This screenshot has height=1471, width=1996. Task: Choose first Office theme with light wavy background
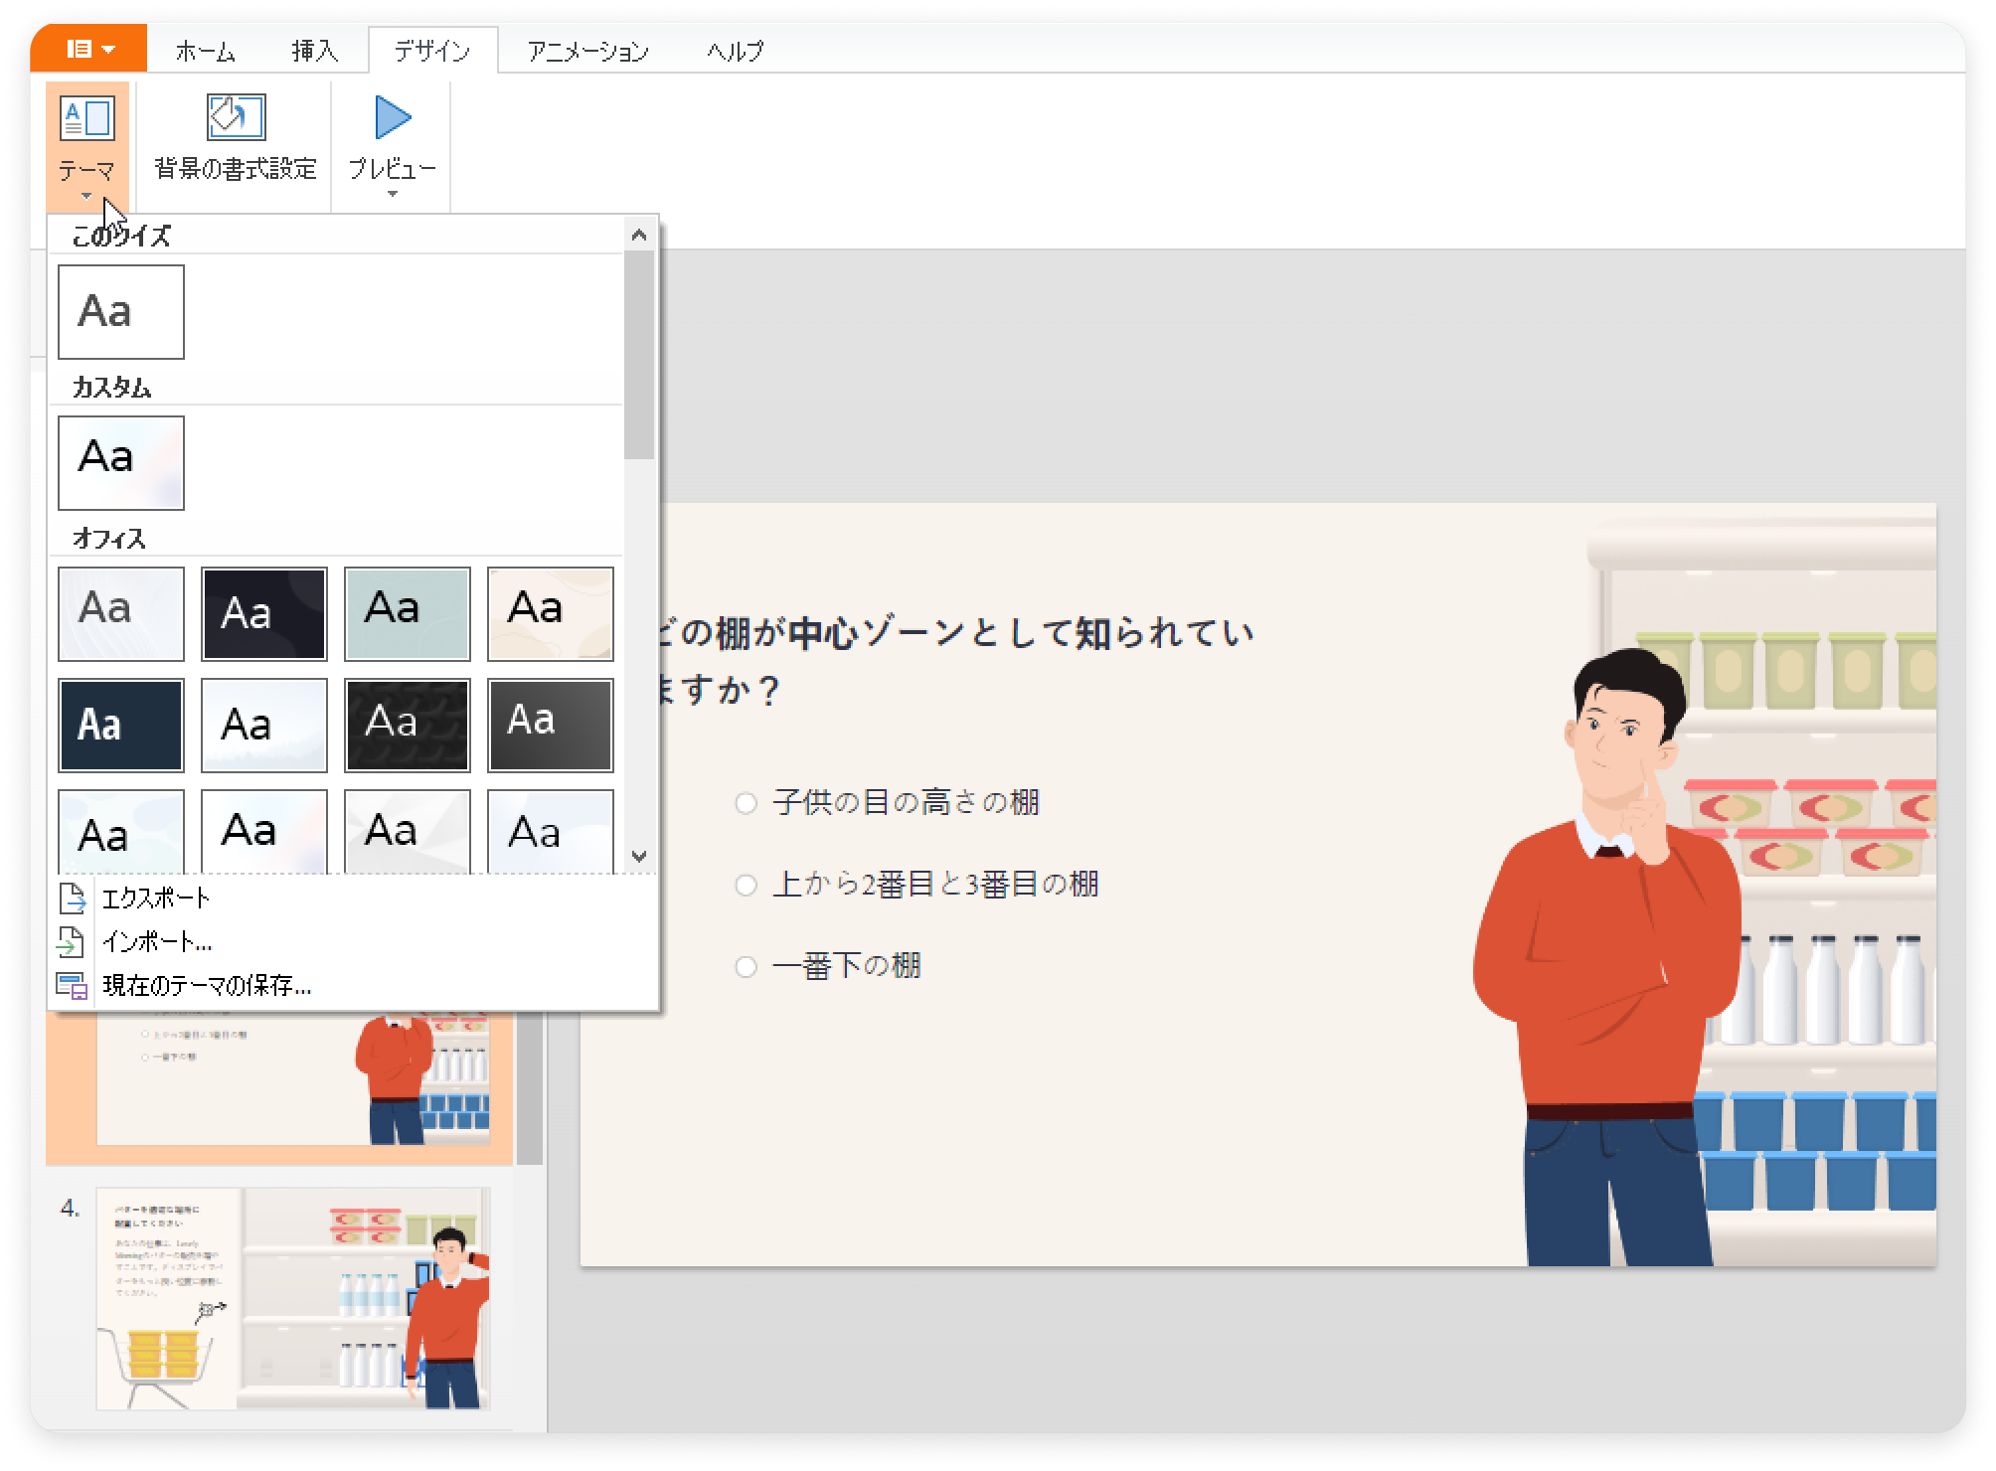(x=121, y=614)
